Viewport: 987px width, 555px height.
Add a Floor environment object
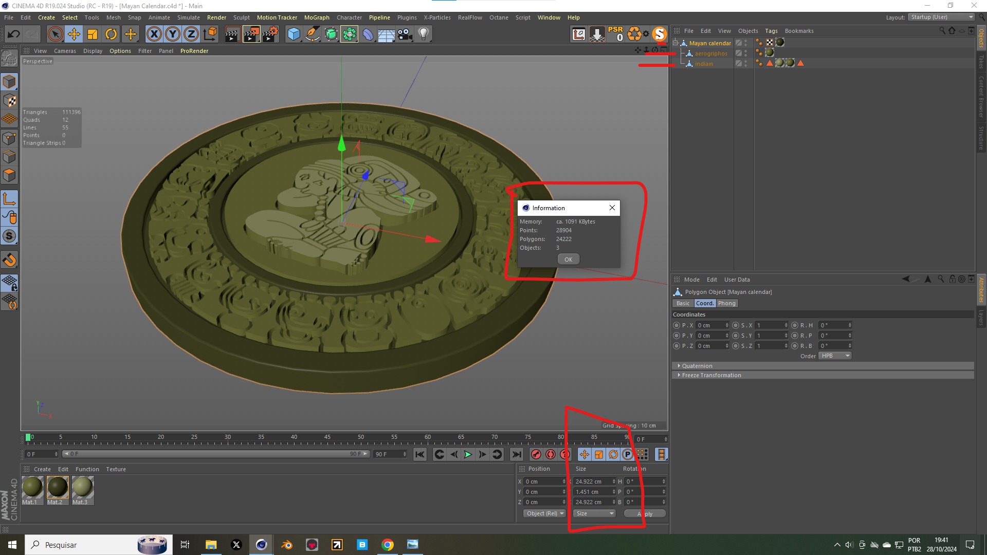(387, 34)
